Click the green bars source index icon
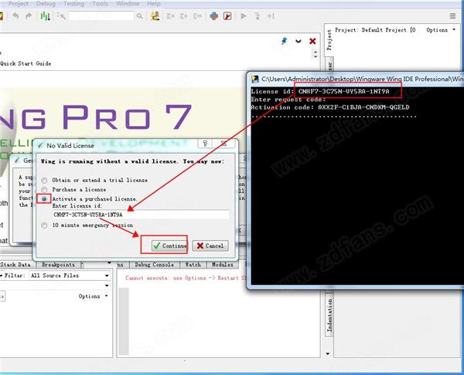The image size is (464, 375). tap(46, 16)
